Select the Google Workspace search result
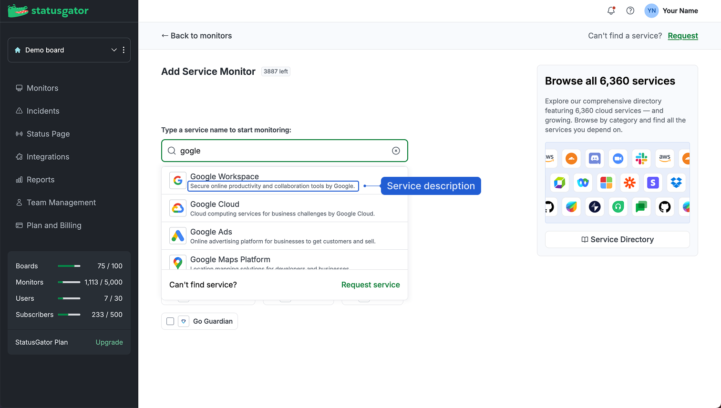Image resolution: width=721 pixels, height=408 pixels. (285, 181)
